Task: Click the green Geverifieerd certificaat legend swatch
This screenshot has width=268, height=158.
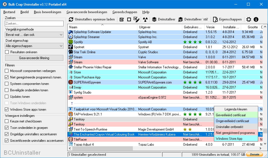Action: click(235, 115)
